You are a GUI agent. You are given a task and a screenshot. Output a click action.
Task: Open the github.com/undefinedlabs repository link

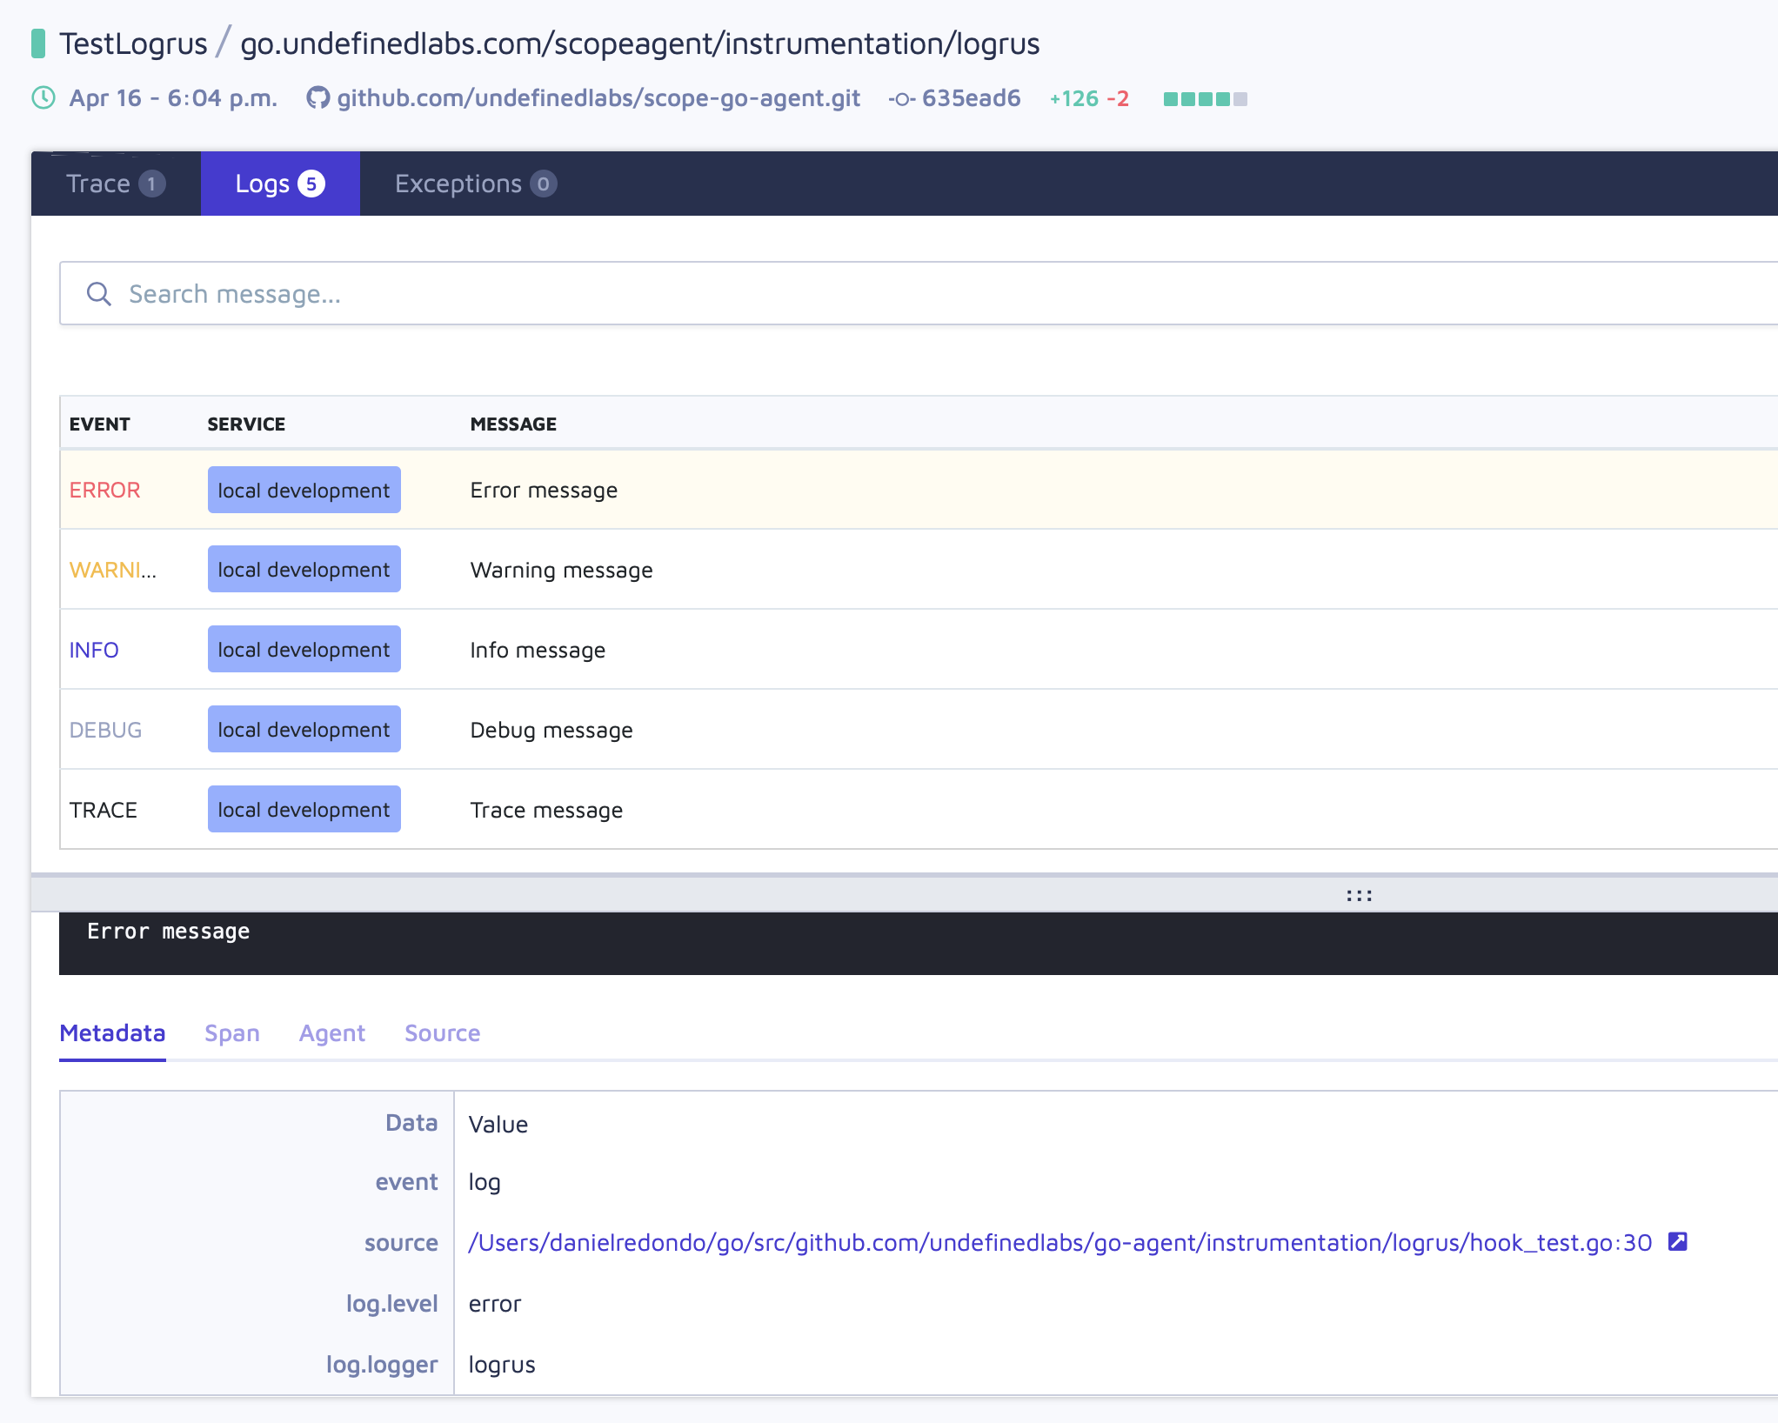pos(598,98)
